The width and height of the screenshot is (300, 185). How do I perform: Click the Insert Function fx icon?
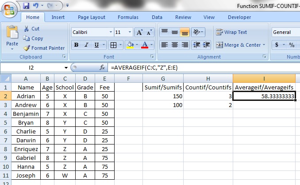pyautogui.click(x=102, y=68)
